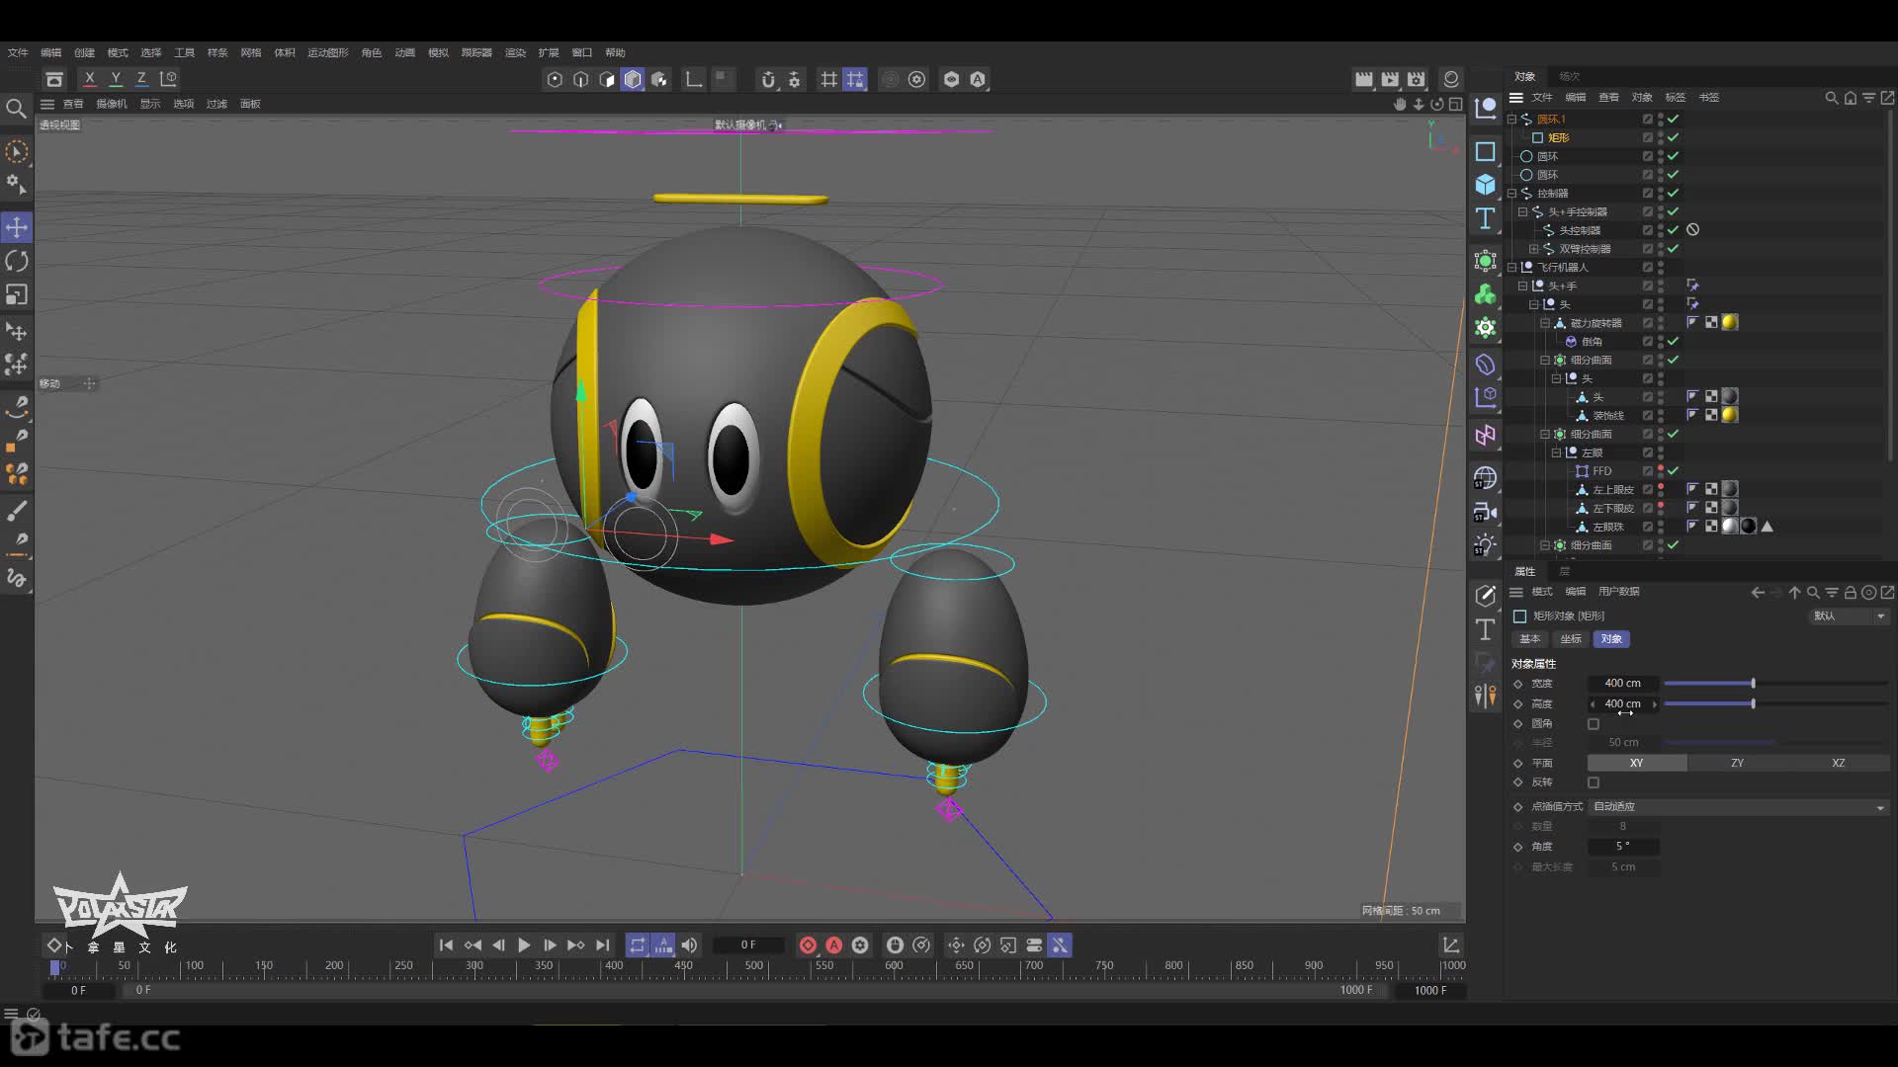
Task: Enable the 圆角 (rounding) checkbox
Action: click(x=1594, y=724)
